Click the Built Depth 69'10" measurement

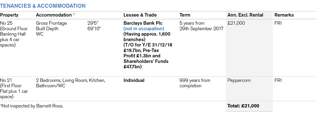click(94, 28)
